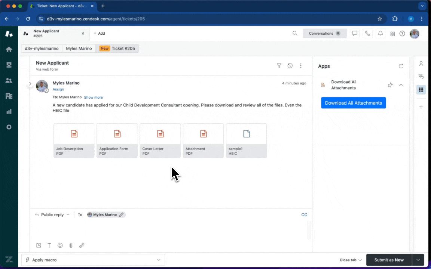Open the Admin gear icon in the sidebar
The height and width of the screenshot is (269, 431).
click(x=9, y=127)
